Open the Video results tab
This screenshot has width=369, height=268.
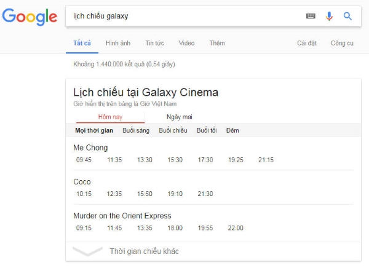186,43
